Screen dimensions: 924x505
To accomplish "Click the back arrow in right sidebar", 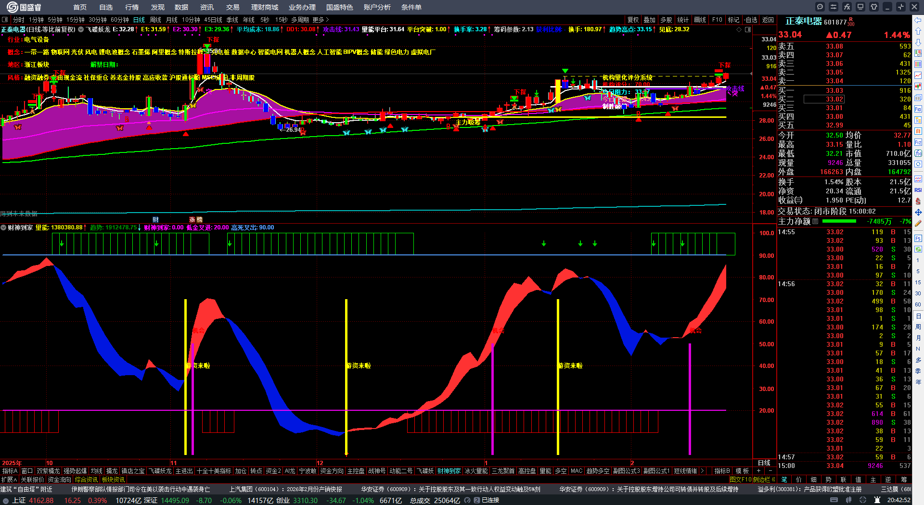I will pos(918,20).
